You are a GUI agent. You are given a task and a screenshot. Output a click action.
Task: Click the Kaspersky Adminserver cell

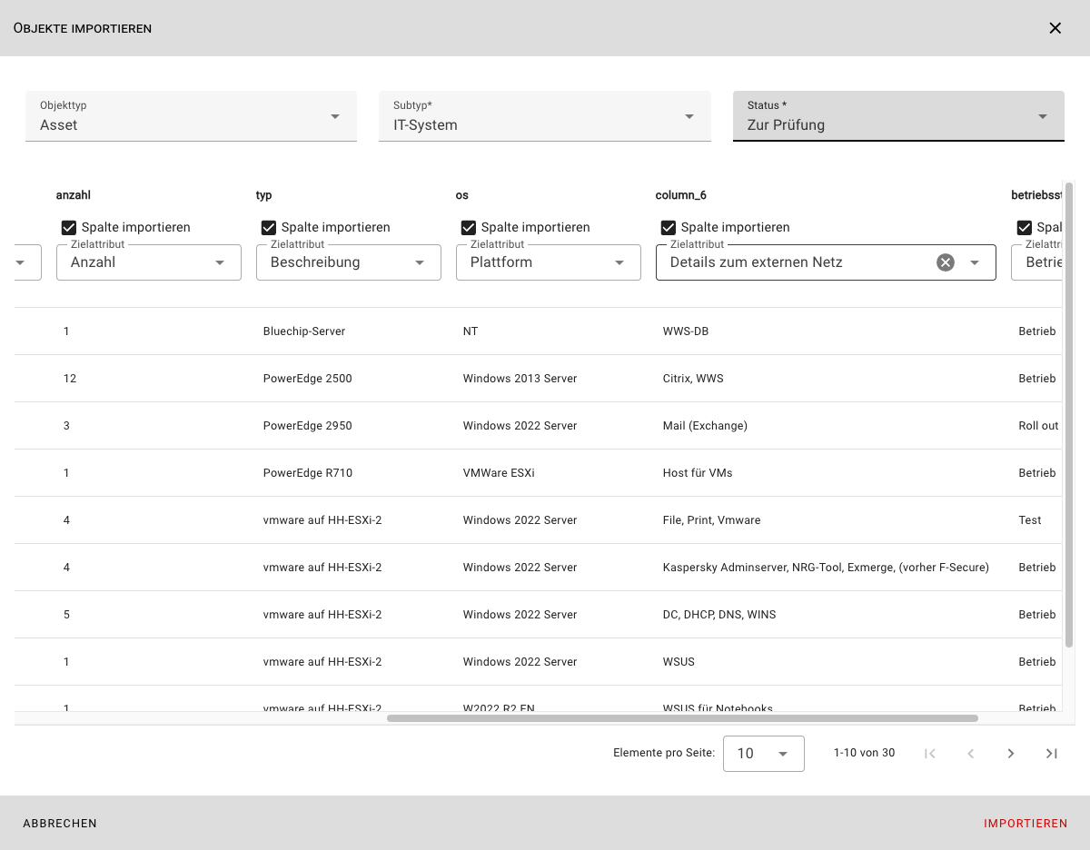point(826,568)
